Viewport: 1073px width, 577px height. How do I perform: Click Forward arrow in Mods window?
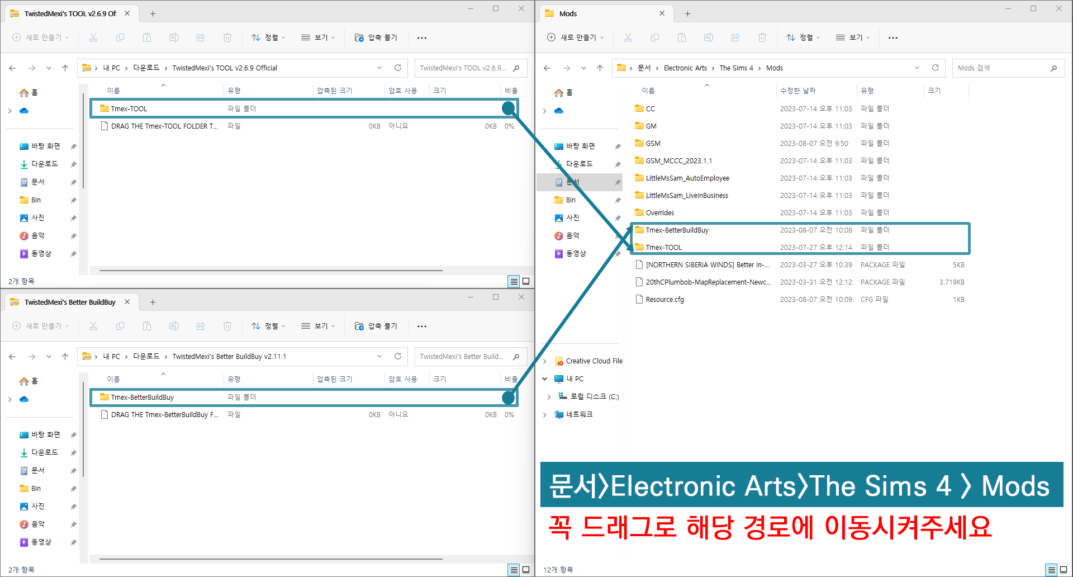pyautogui.click(x=567, y=68)
